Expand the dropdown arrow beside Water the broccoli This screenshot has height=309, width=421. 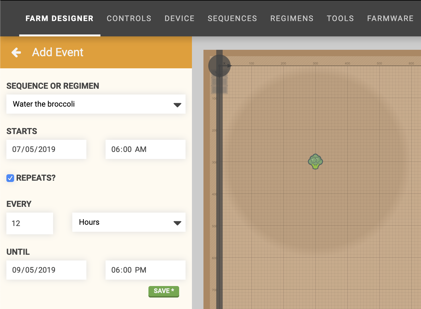[x=177, y=104]
